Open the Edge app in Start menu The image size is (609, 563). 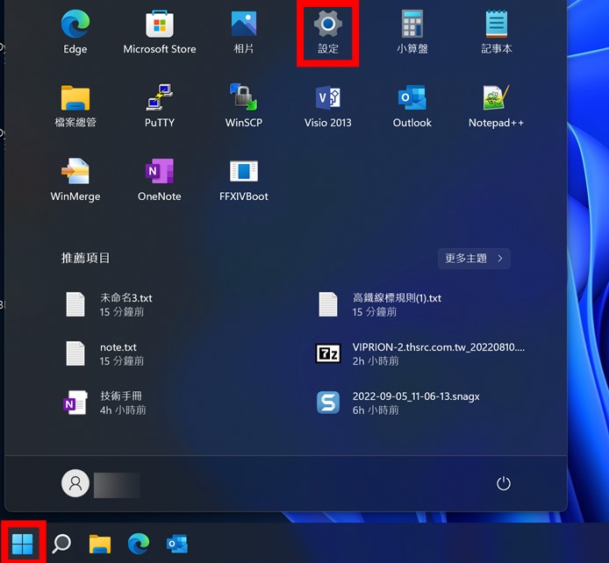75,32
